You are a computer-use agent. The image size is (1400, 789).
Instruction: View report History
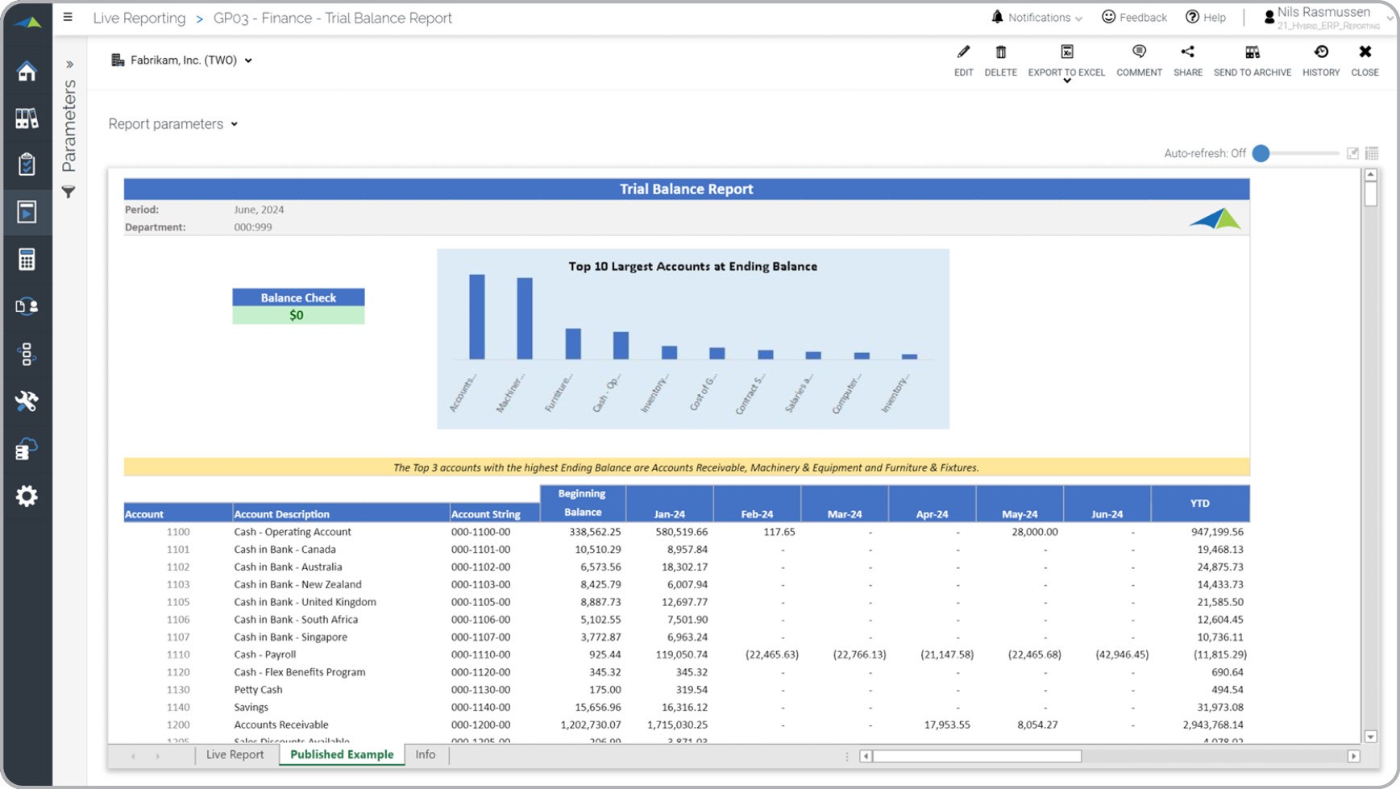pyautogui.click(x=1320, y=52)
